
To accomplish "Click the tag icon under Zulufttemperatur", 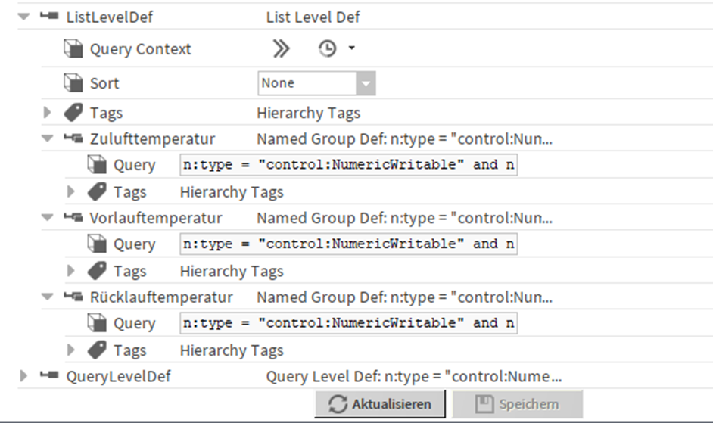I will click(x=97, y=191).
